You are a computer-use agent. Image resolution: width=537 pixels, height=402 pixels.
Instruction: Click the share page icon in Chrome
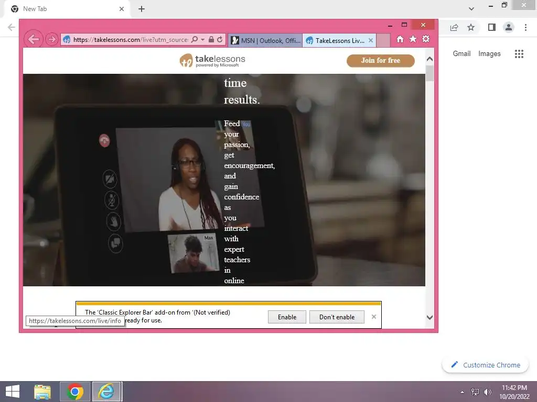pyautogui.click(x=454, y=27)
